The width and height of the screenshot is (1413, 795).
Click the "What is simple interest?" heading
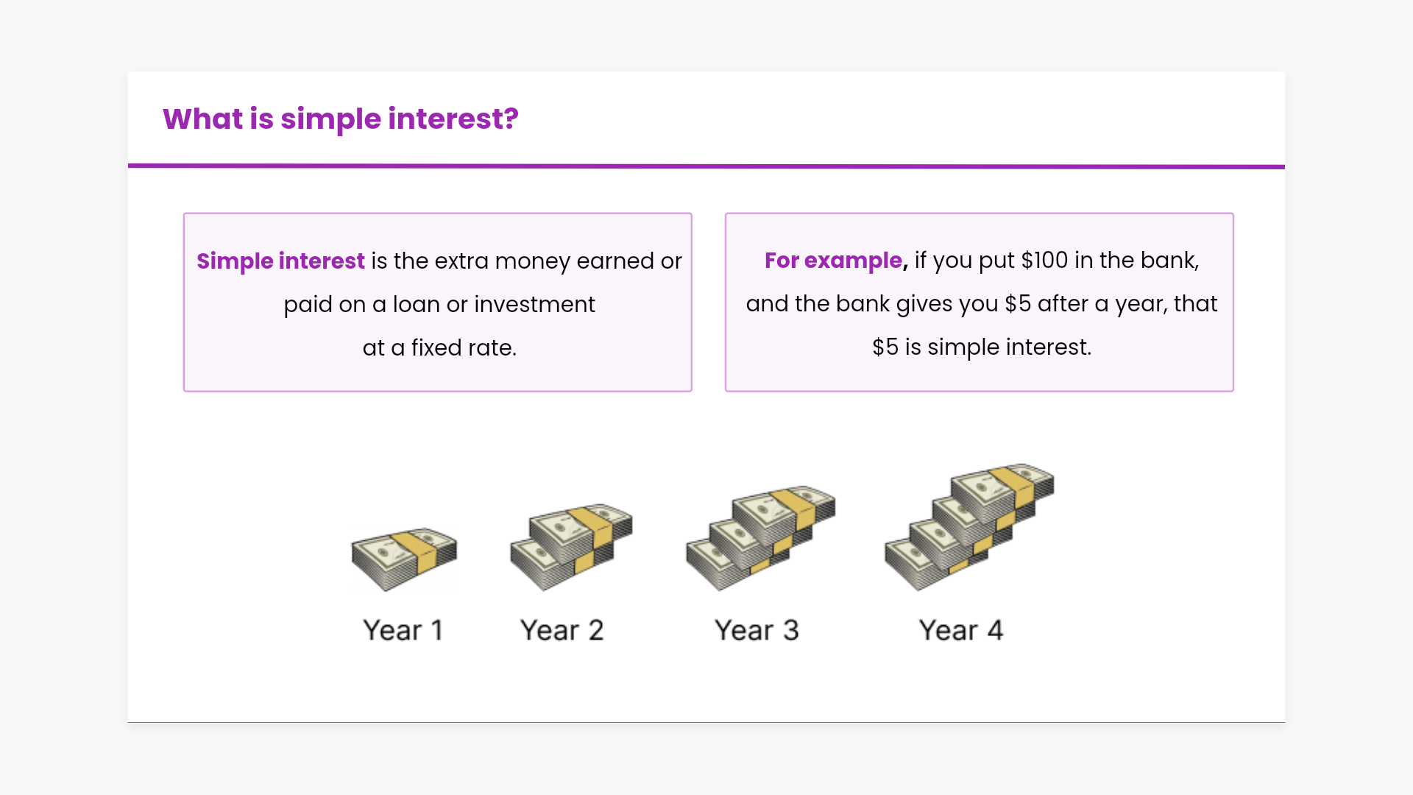(340, 119)
